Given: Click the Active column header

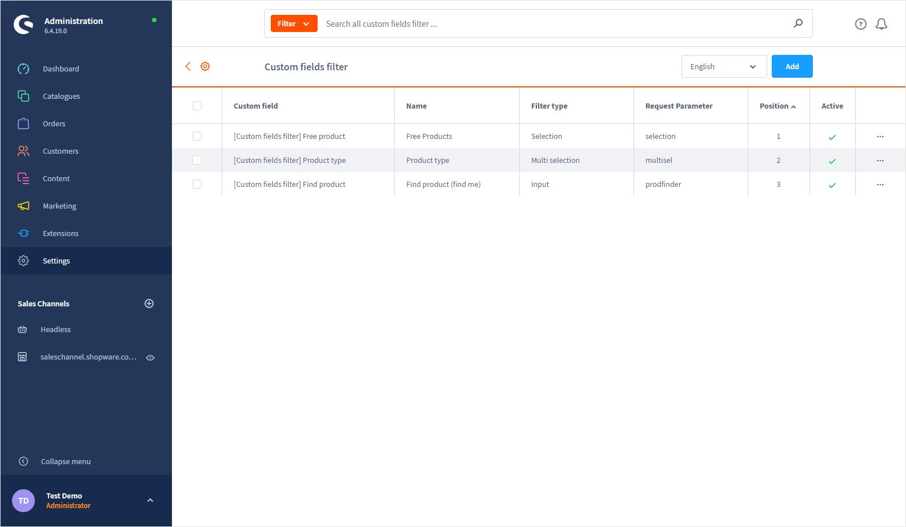Looking at the screenshot, I should click(x=832, y=106).
